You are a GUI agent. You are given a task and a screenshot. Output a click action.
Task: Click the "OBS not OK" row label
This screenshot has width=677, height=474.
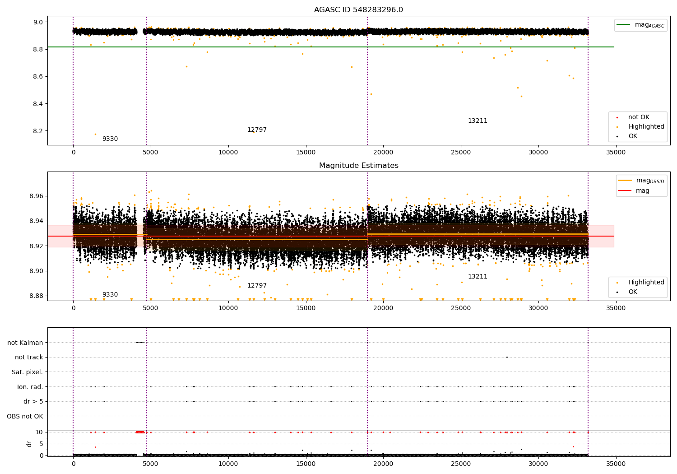[25, 416]
